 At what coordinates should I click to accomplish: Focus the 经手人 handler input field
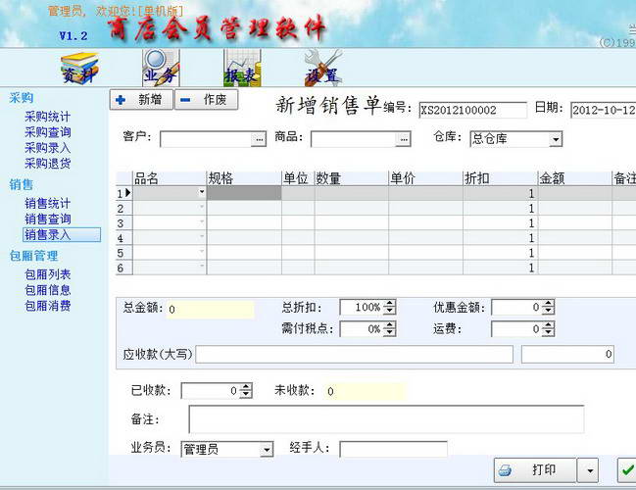pyautogui.click(x=393, y=449)
